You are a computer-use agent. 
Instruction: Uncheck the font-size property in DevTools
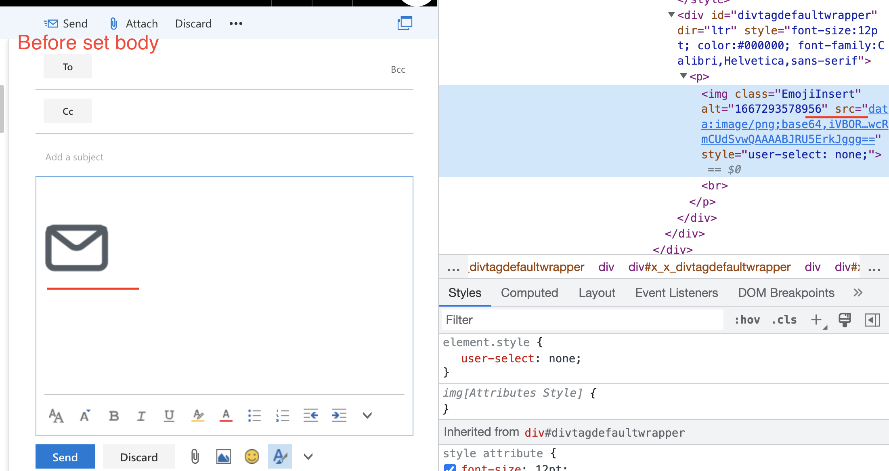point(450,468)
